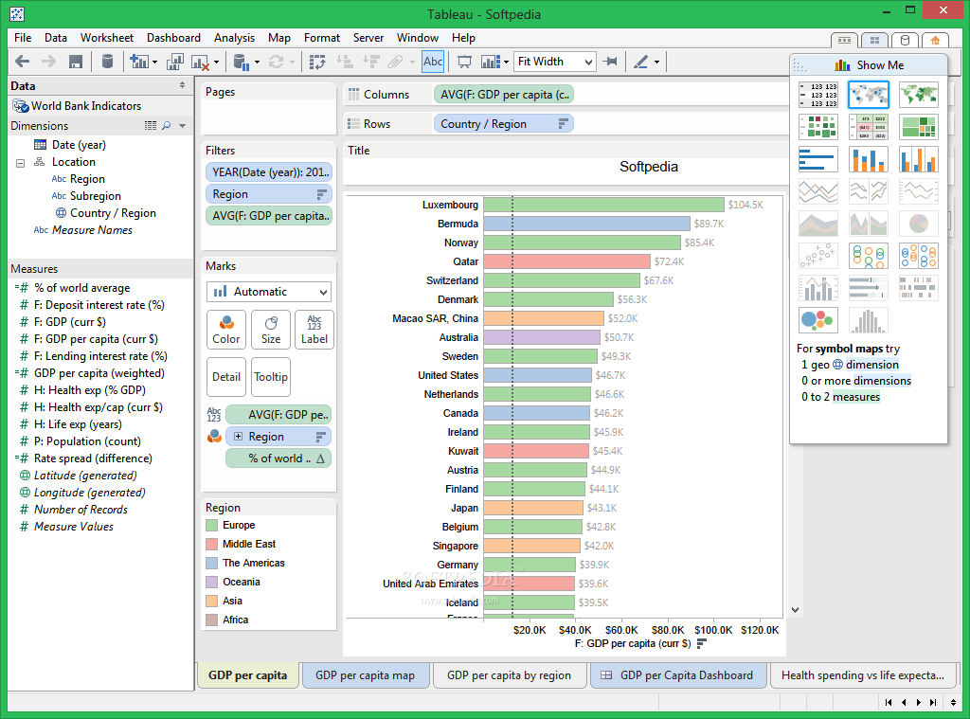Pick the filled map chart in Show Me
The height and width of the screenshot is (719, 970).
[918, 94]
